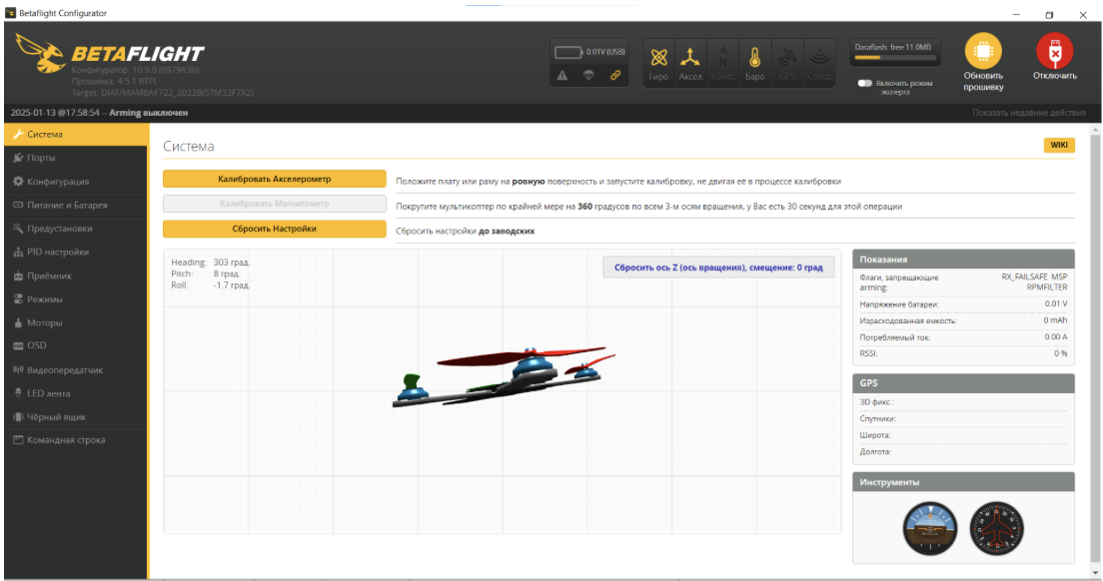
Task: Click the failsafe parachute icon
Action: (589, 75)
